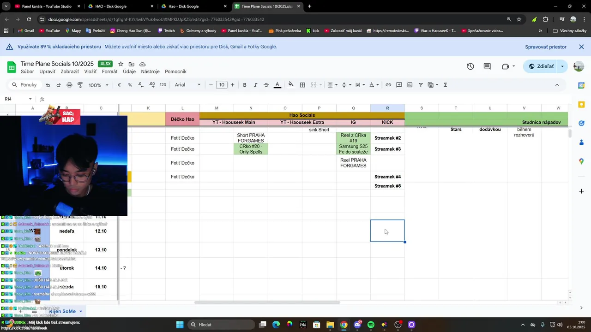Open the YouTube bookmark
Screen dimensions: 591x332
(50, 31)
